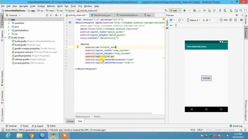
Task: Expand the generatedJava folder
Action: [9, 30]
